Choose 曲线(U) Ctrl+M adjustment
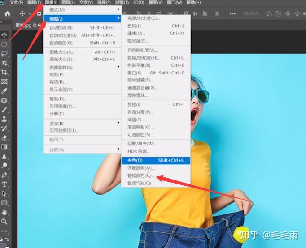 (x=156, y=33)
